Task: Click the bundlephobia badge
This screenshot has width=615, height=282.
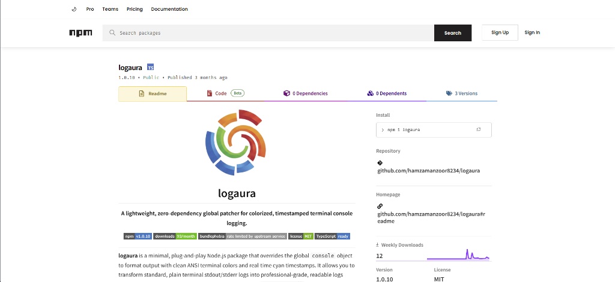Action: click(243, 236)
